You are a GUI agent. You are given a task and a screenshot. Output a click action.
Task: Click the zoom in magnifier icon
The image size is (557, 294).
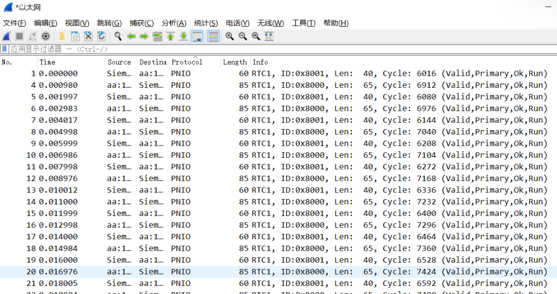click(230, 36)
